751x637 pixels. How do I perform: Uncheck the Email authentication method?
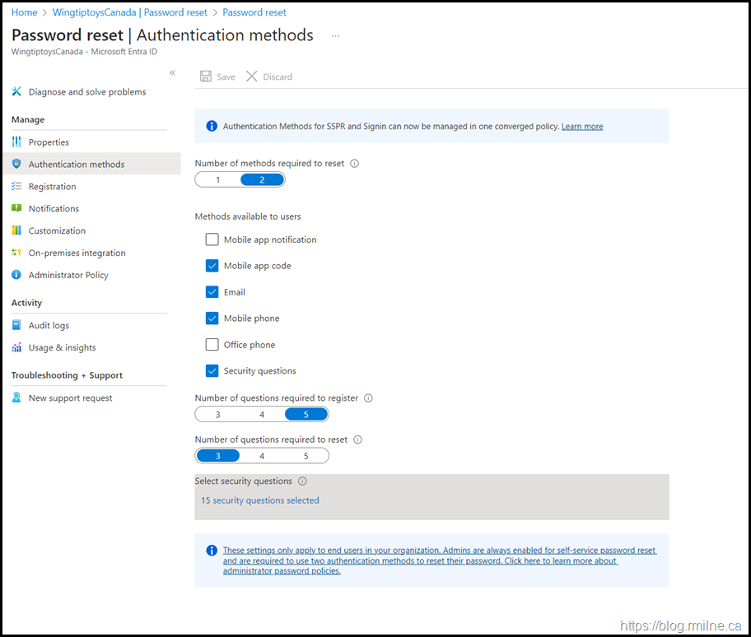(x=212, y=291)
